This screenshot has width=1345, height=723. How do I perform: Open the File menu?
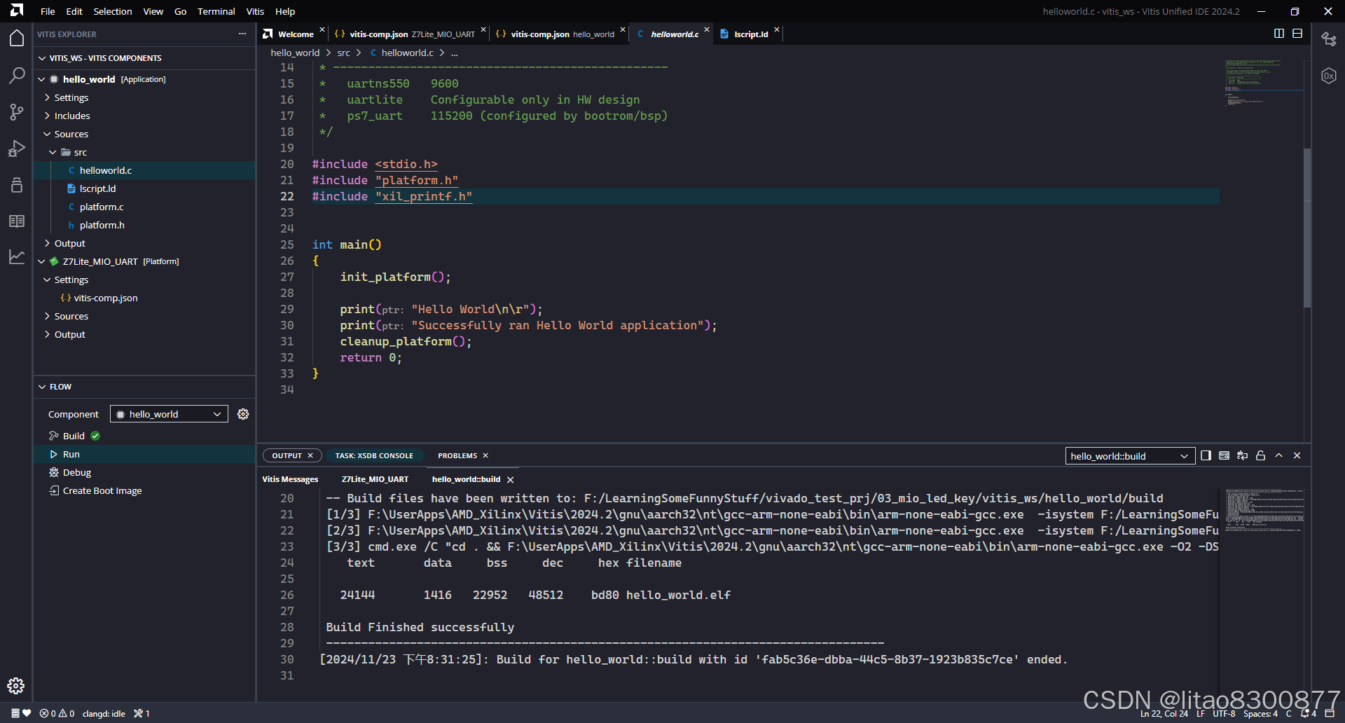pyautogui.click(x=48, y=11)
